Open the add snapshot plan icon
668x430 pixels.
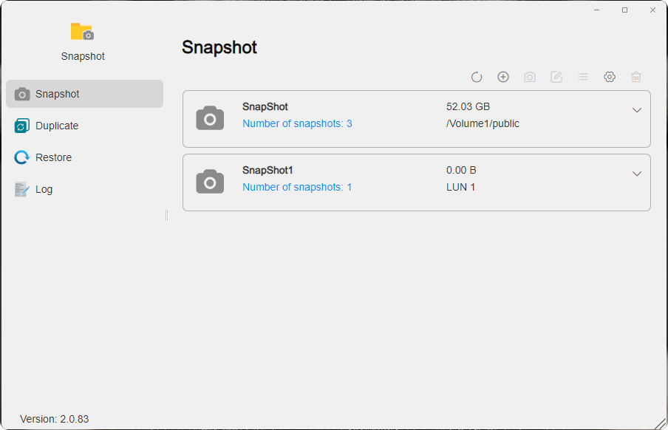503,76
